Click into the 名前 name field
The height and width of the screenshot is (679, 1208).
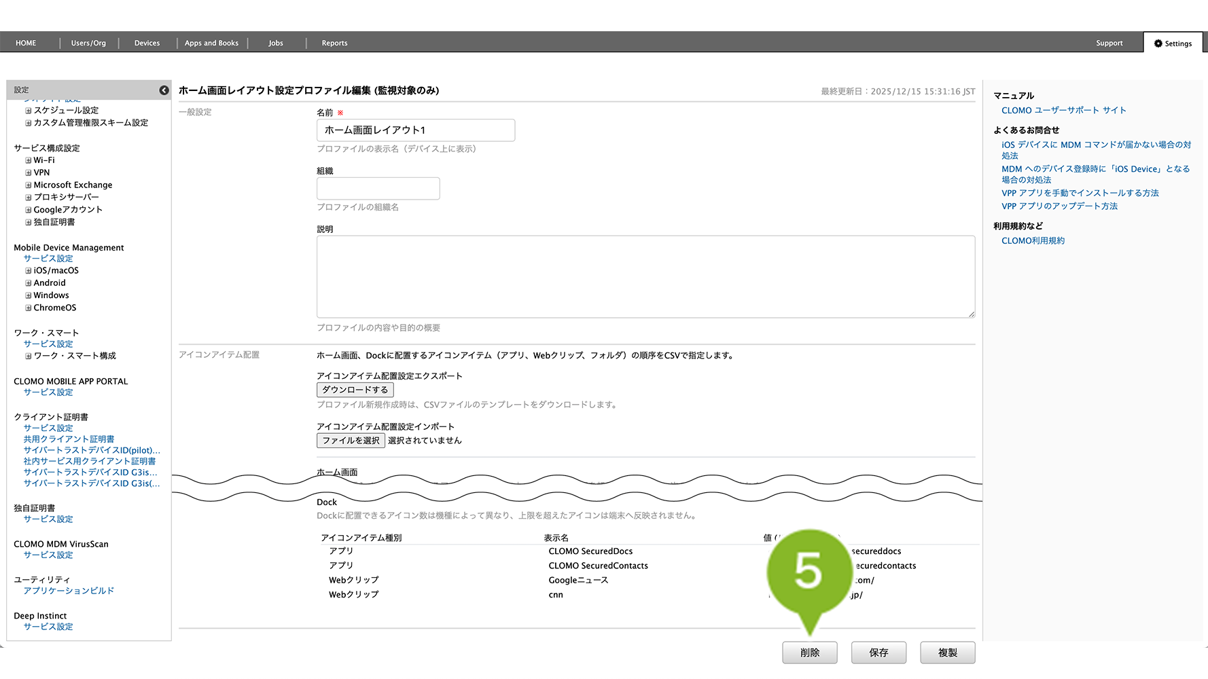coord(415,130)
